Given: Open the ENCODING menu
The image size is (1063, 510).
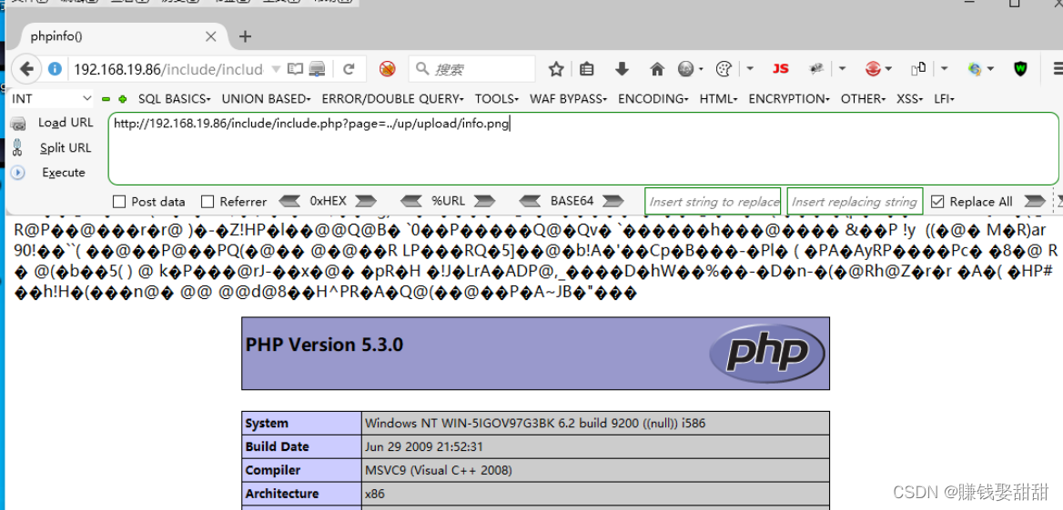Looking at the screenshot, I should tap(653, 99).
